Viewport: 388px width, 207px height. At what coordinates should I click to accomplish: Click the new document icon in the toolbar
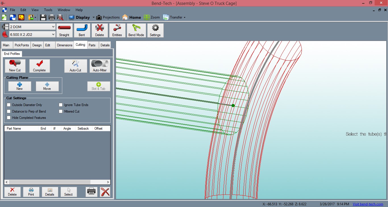pyautogui.click(x=5, y=17)
